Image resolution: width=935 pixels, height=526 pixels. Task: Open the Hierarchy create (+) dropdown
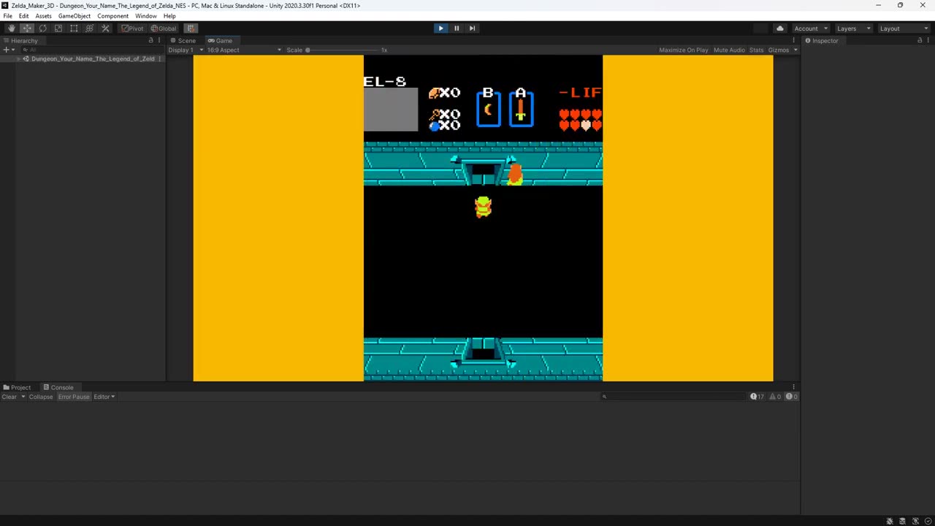pyautogui.click(x=8, y=50)
